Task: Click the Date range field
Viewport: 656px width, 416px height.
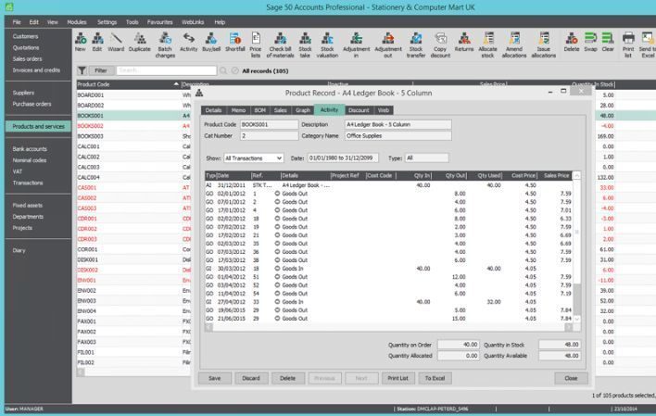Action: [x=343, y=158]
